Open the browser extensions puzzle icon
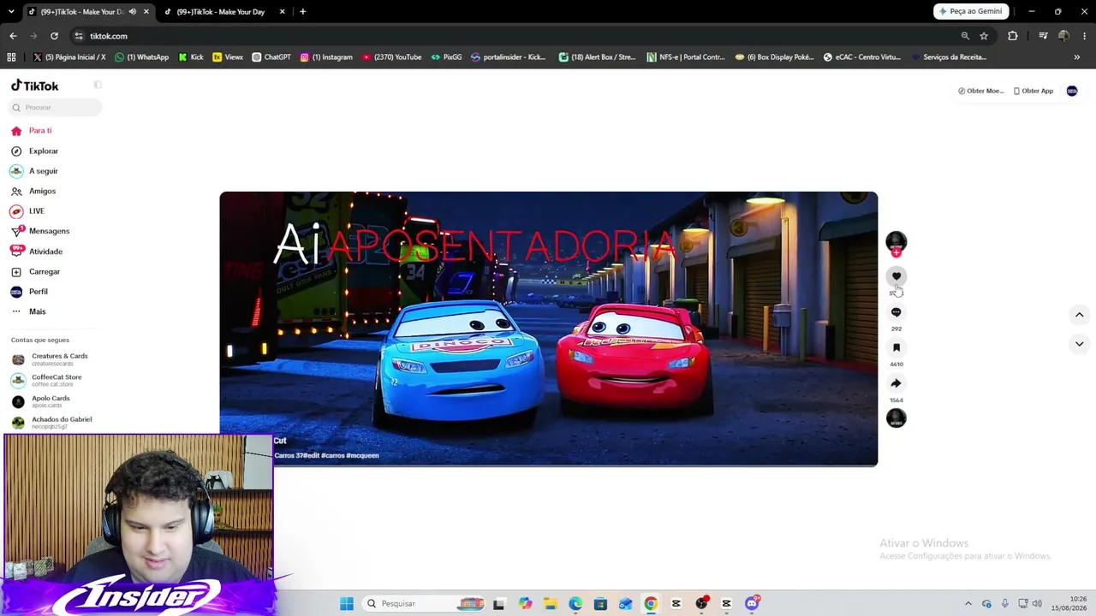Viewport: 1096px width, 616px height. pyautogui.click(x=1013, y=36)
